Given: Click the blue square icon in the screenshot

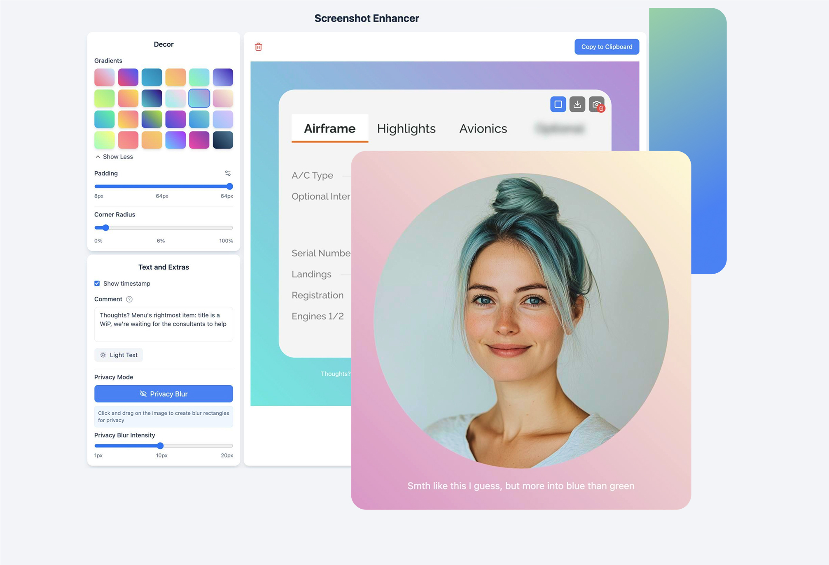Looking at the screenshot, I should (x=558, y=105).
